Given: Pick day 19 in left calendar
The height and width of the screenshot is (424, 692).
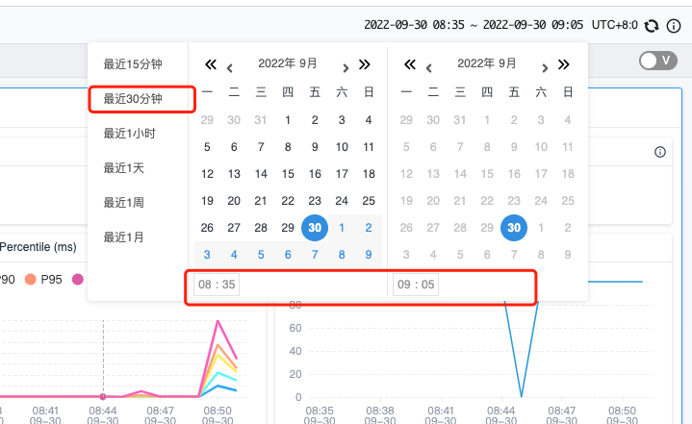Looking at the screenshot, I should 207,201.
